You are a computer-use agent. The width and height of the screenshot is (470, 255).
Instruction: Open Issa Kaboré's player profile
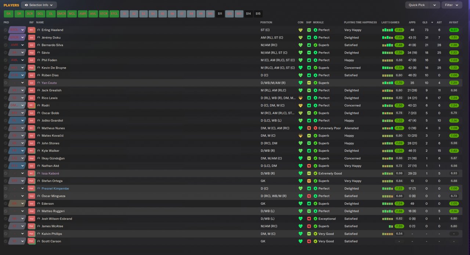(50, 173)
